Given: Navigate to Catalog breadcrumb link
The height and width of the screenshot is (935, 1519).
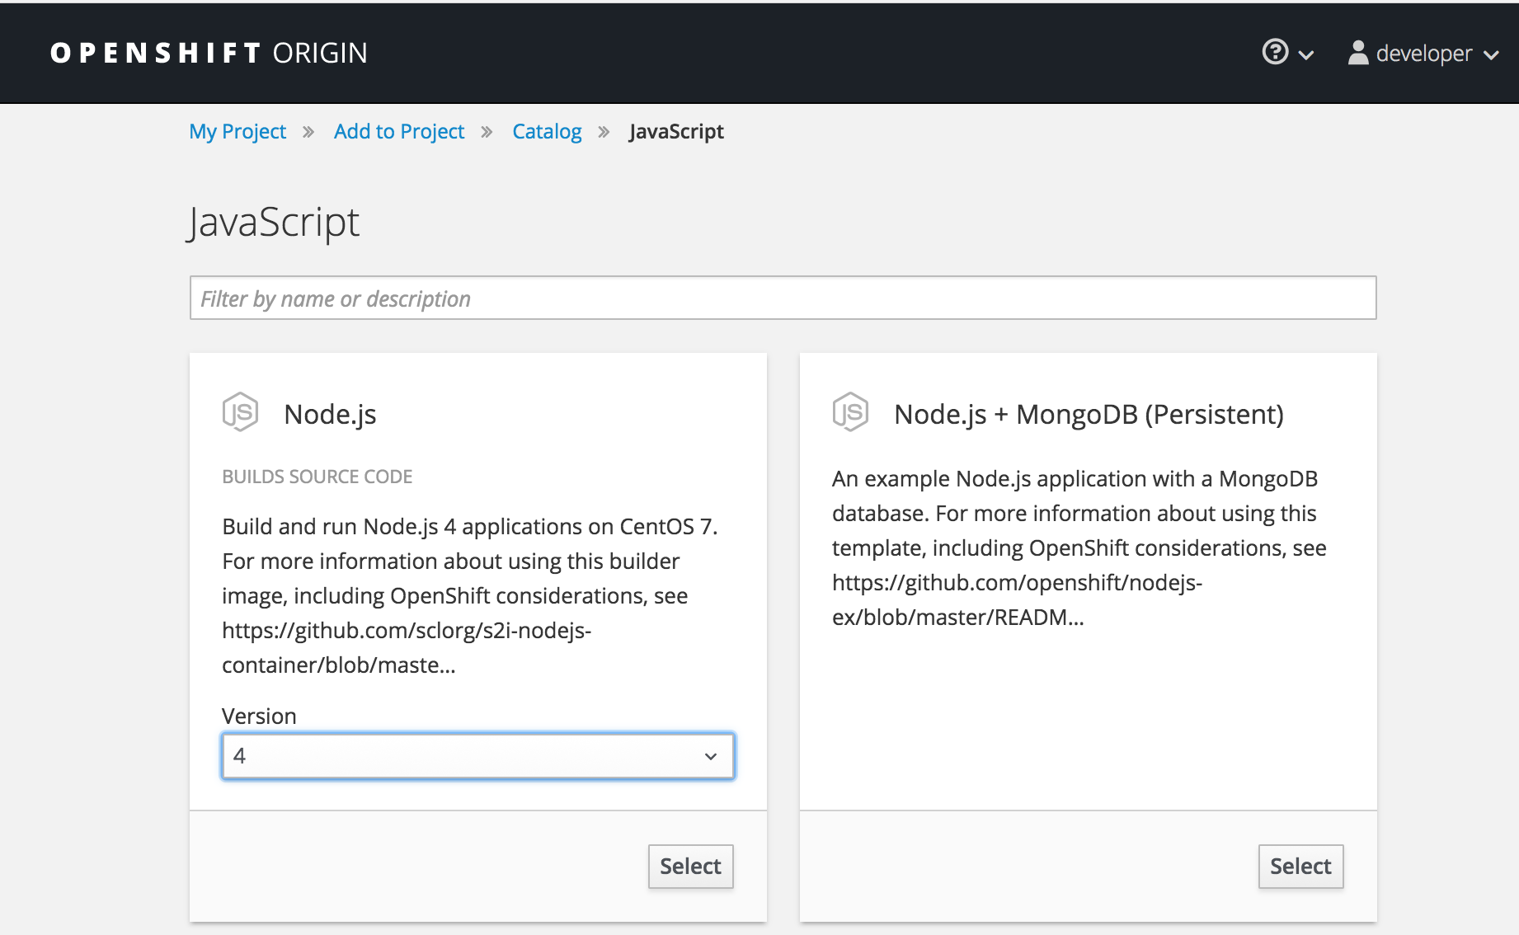Looking at the screenshot, I should (547, 132).
